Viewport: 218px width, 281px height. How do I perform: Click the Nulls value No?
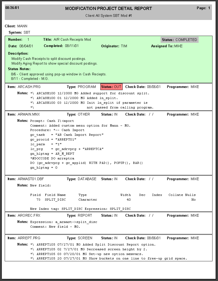[x=193, y=200]
